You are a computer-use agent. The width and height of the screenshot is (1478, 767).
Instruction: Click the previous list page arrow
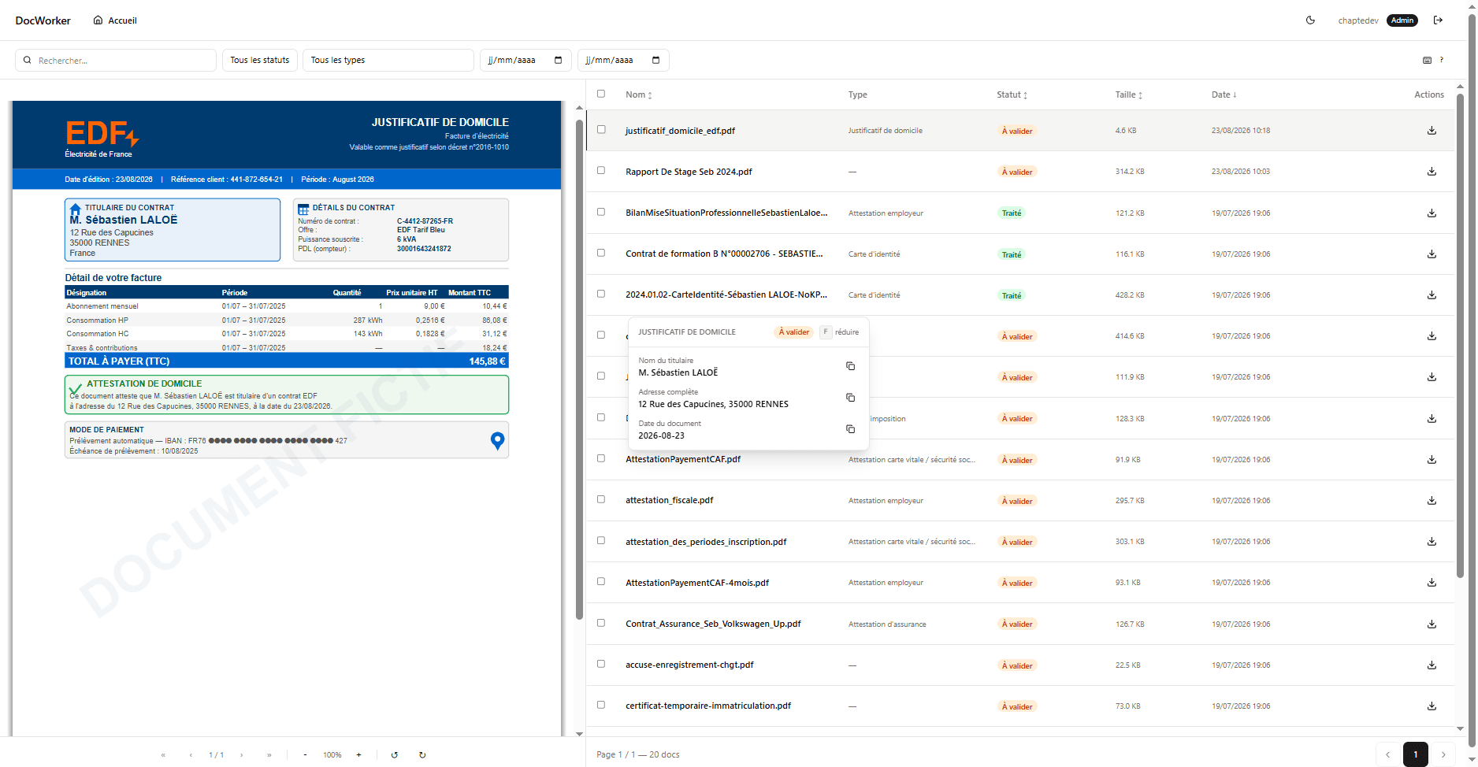(x=1388, y=754)
